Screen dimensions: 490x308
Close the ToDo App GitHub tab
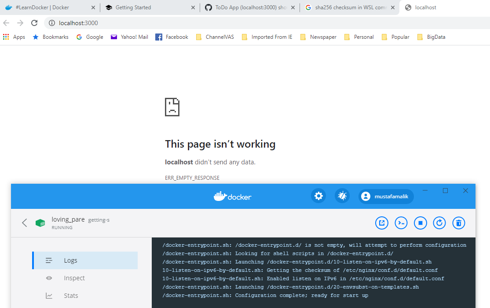click(x=293, y=7)
